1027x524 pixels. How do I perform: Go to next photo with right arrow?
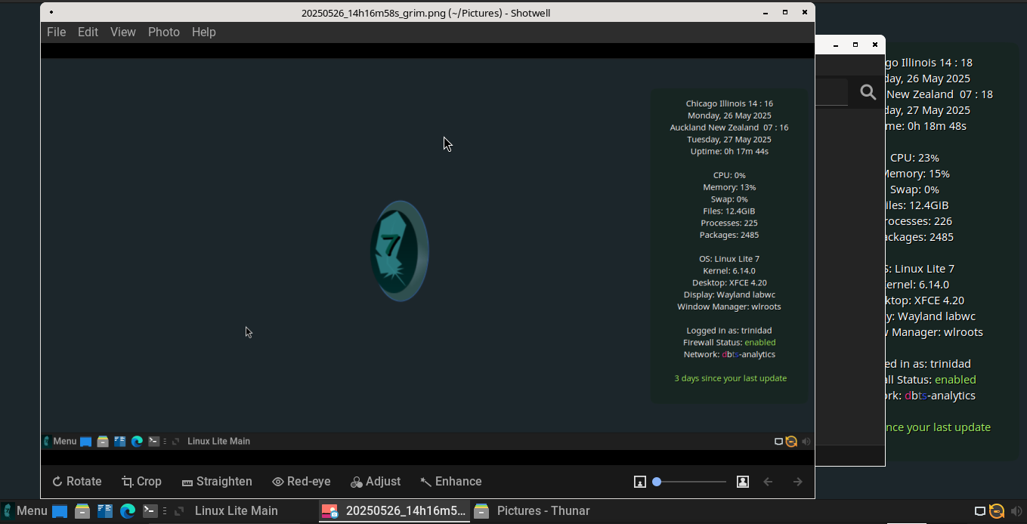pyautogui.click(x=797, y=482)
